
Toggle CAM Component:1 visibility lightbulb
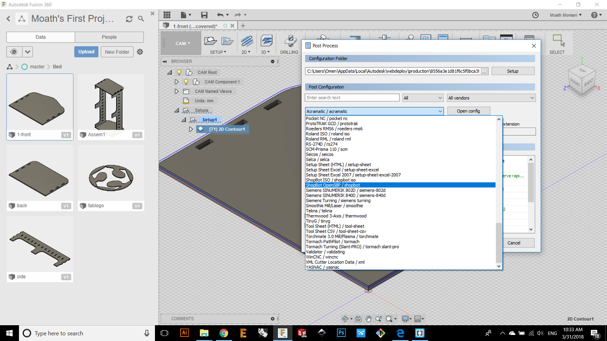(x=186, y=82)
